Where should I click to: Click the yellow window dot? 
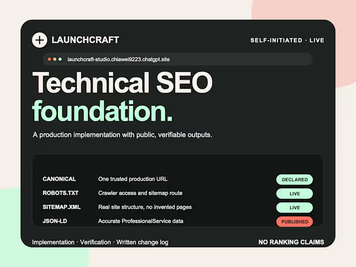tap(55, 59)
